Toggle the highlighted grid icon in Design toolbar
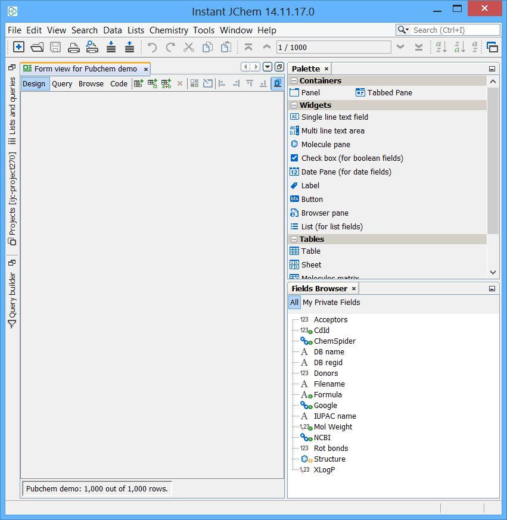The image size is (507, 520). coord(276,83)
